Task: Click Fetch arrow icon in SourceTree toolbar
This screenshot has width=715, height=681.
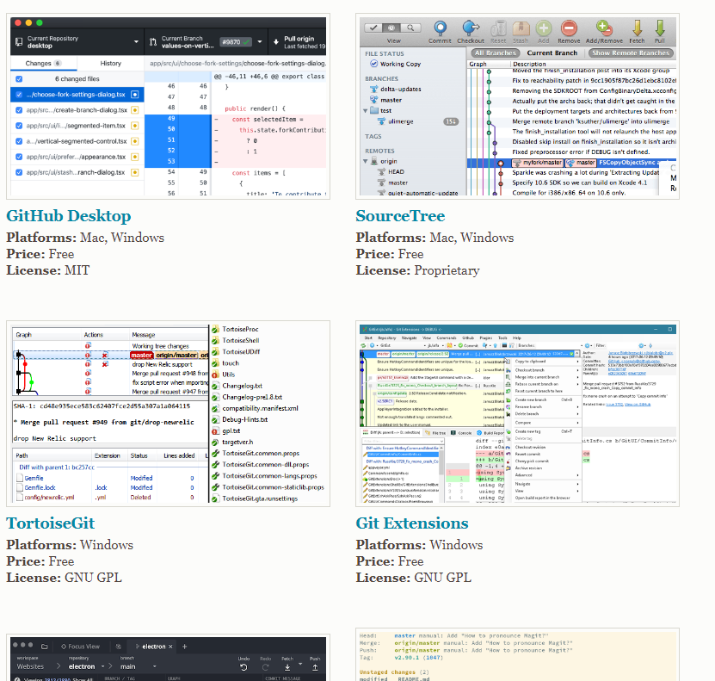Action: pos(637,28)
